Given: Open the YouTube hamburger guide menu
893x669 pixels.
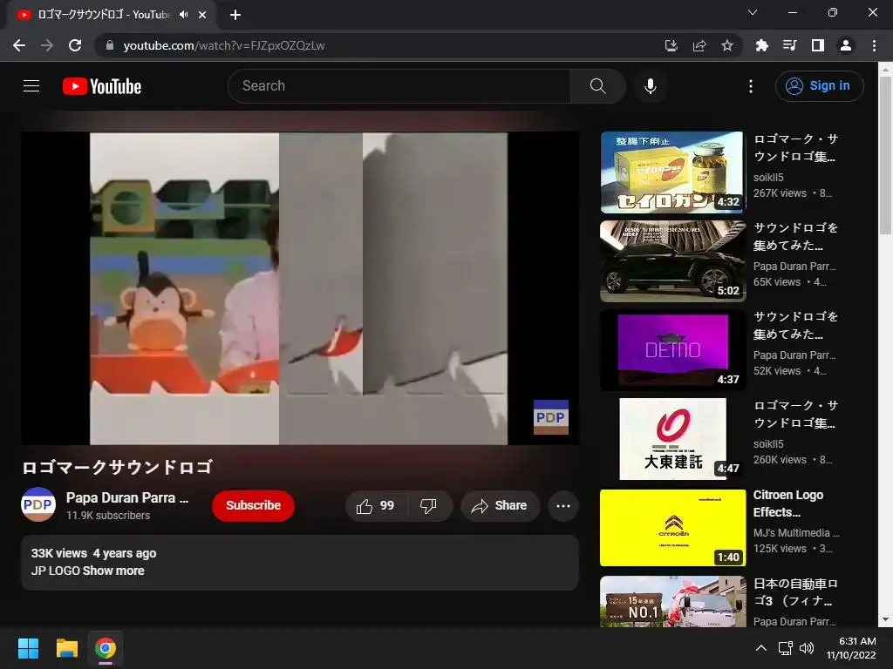Looking at the screenshot, I should (x=31, y=86).
